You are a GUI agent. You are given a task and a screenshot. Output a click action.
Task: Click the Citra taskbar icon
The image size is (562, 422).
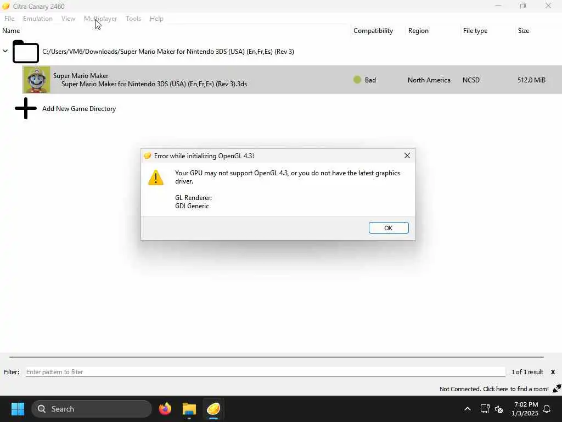(x=213, y=409)
